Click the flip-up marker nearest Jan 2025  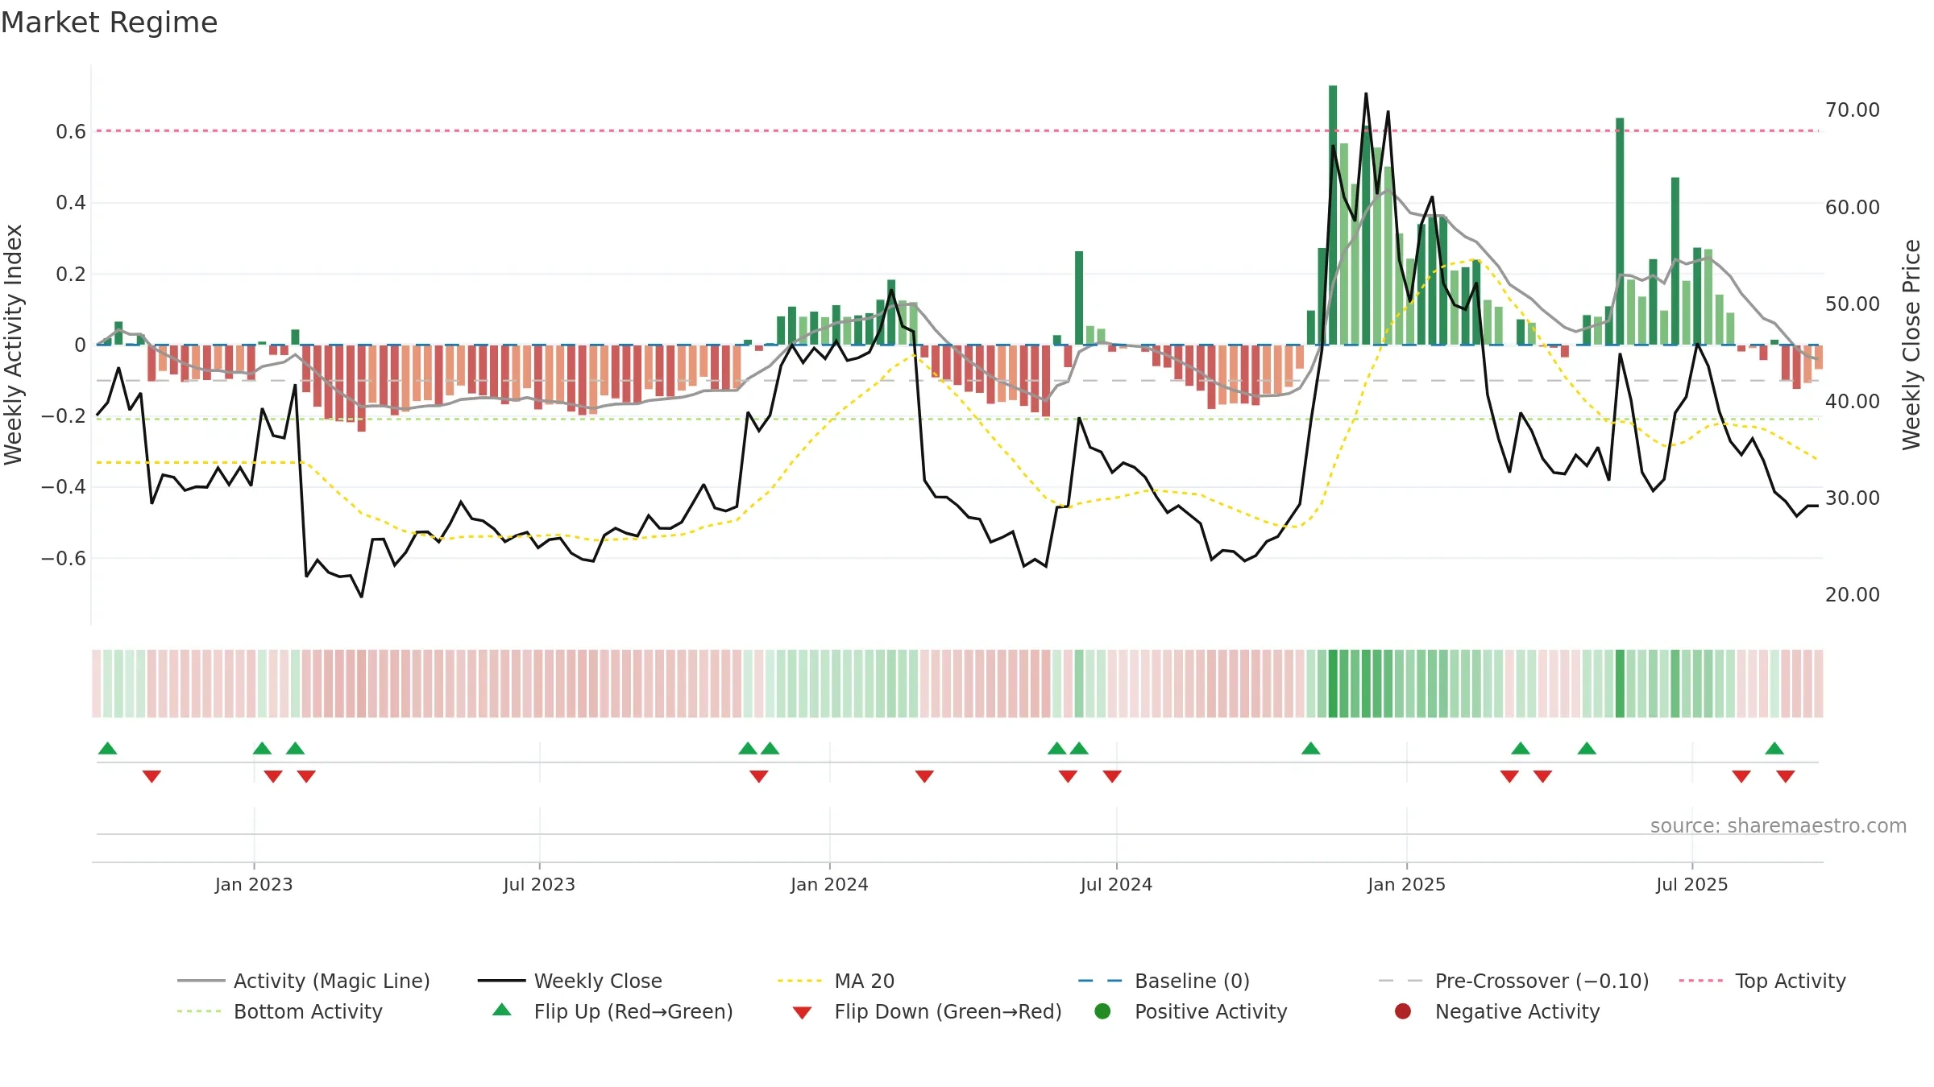1311,748
